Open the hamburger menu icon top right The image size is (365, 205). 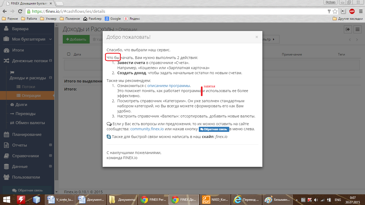pyautogui.click(x=357, y=29)
